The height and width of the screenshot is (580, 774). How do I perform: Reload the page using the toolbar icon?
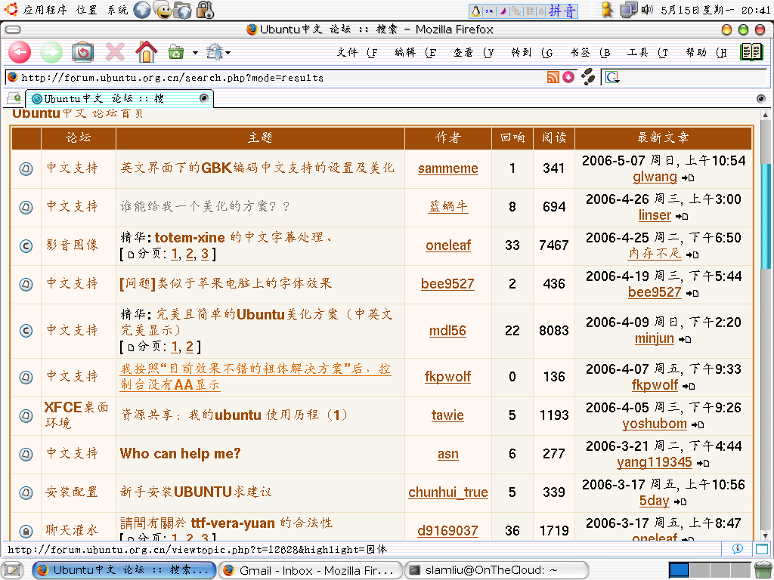click(82, 52)
